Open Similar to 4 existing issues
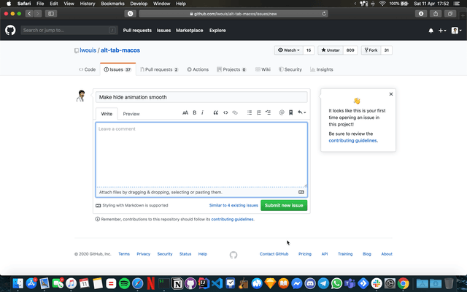 [x=233, y=205]
